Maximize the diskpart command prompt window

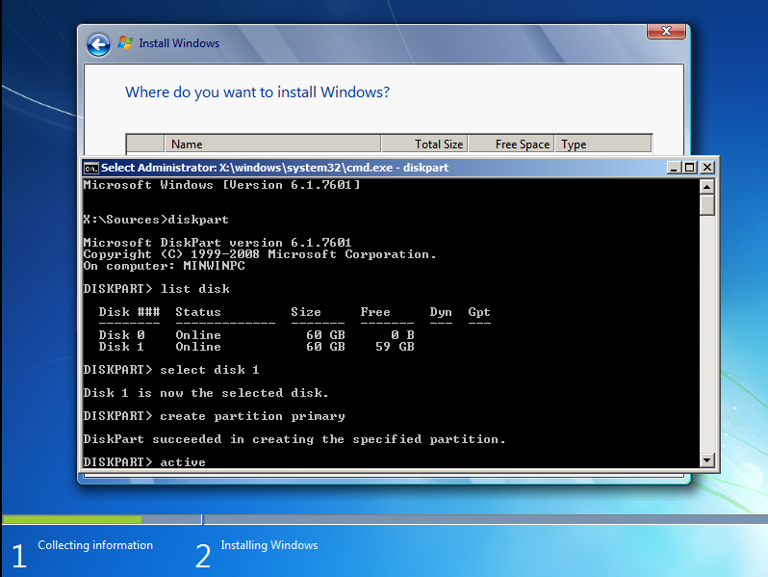pos(689,168)
